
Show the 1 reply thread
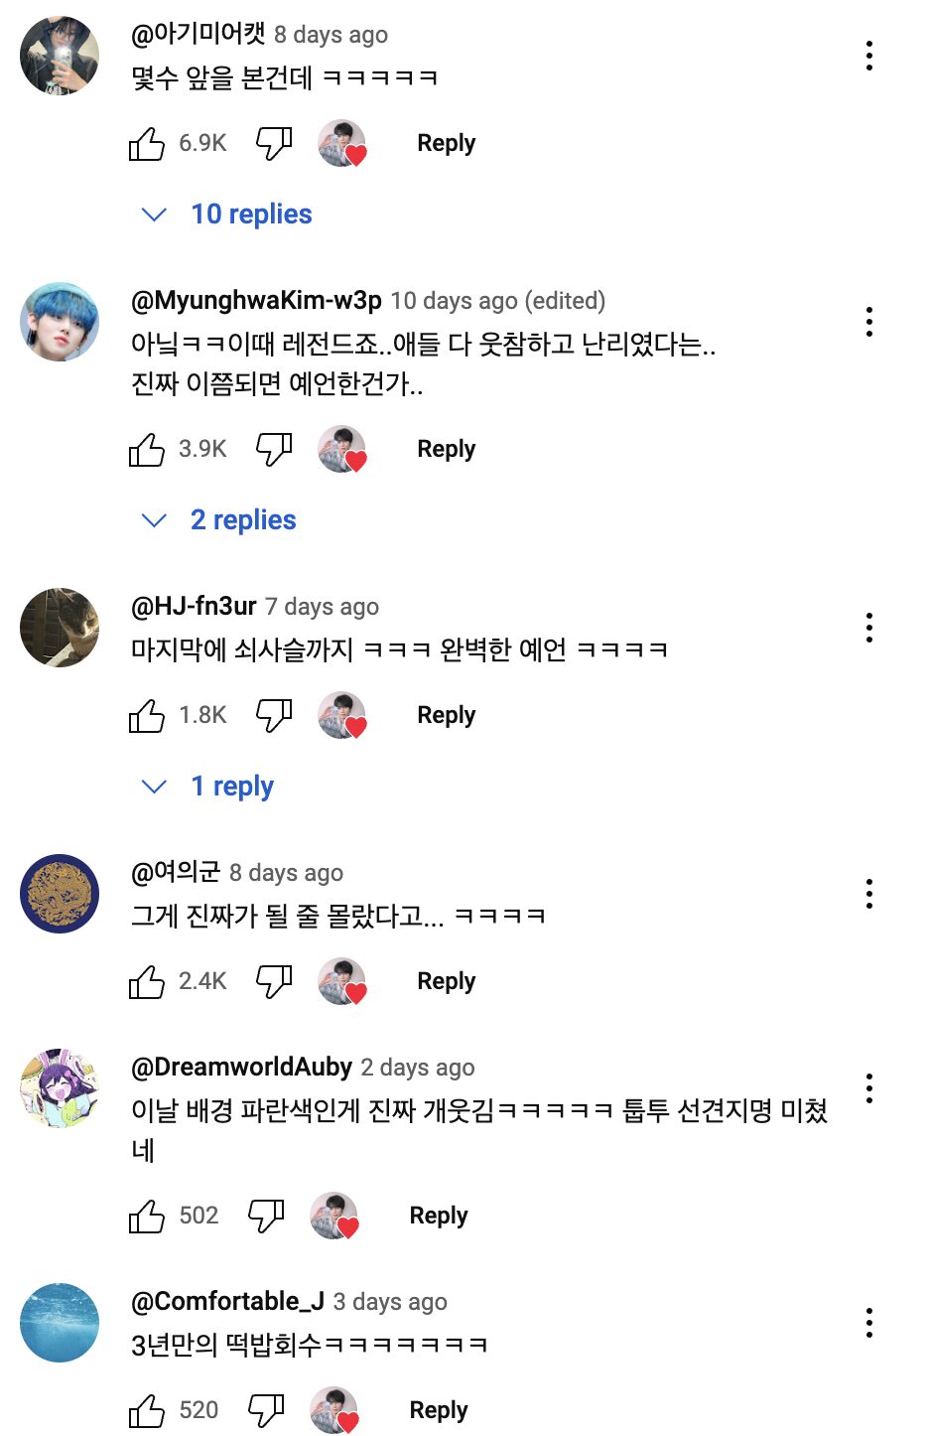tap(231, 787)
